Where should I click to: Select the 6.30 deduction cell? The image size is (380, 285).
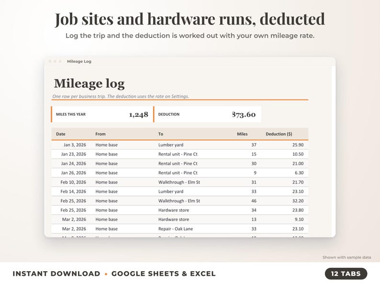(299, 173)
